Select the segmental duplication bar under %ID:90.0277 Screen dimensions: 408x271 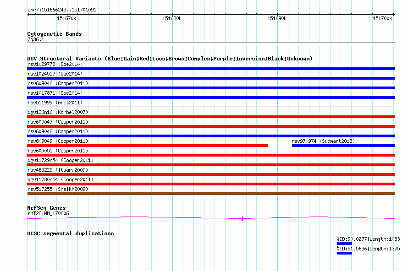pyautogui.click(x=344, y=244)
